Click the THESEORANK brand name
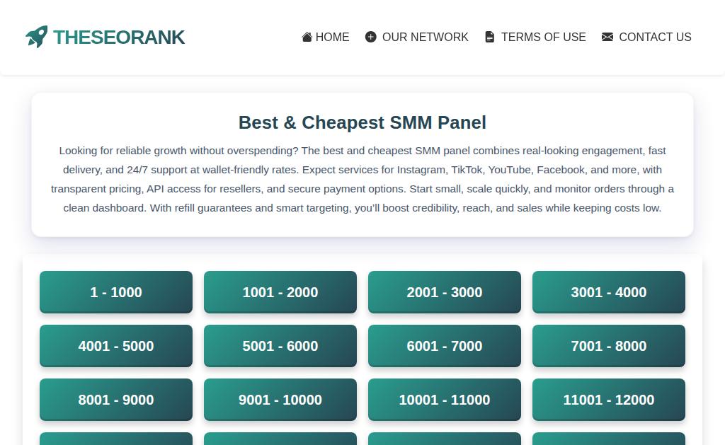 coord(119,37)
